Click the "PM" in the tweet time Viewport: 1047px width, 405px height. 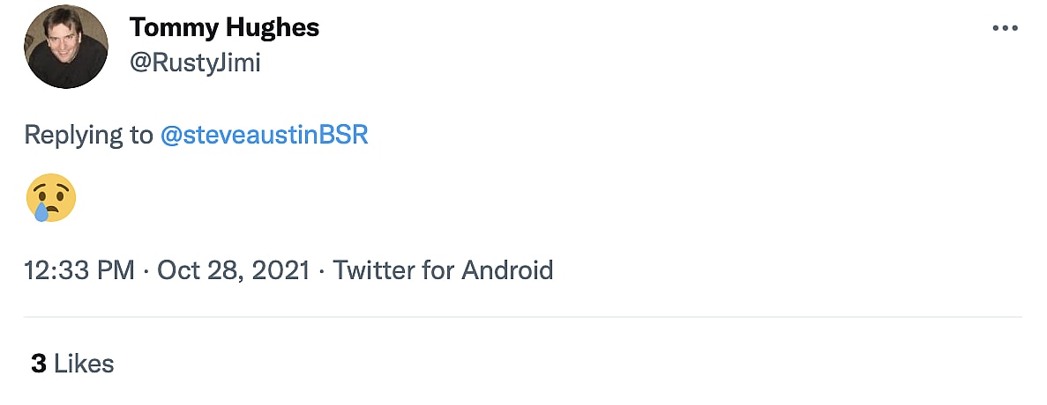pos(116,269)
